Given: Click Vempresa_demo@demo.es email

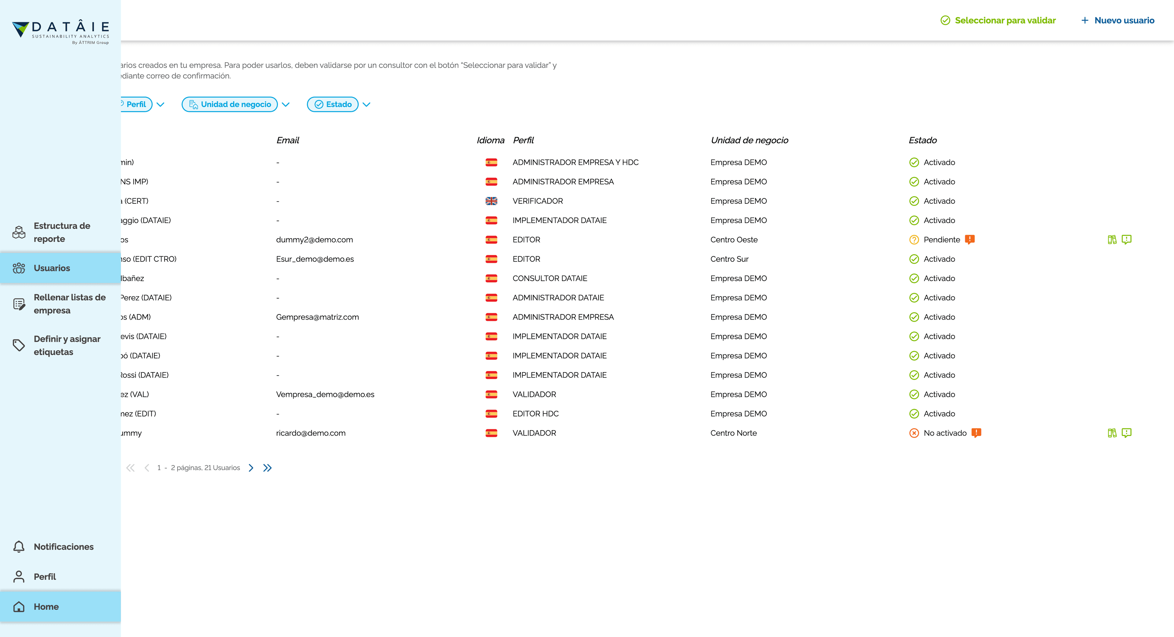Looking at the screenshot, I should (x=325, y=394).
